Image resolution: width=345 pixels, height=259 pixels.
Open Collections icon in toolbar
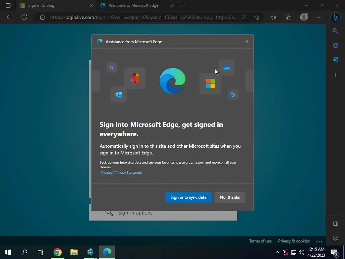[x=288, y=17]
